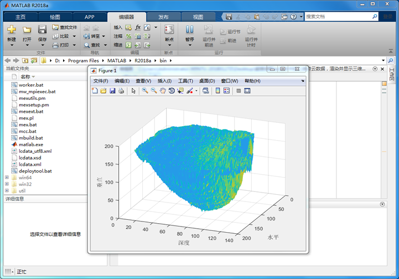This screenshot has height=279, width=399.
Task: Click Figure 1 save figure icon
Action: pos(113,91)
